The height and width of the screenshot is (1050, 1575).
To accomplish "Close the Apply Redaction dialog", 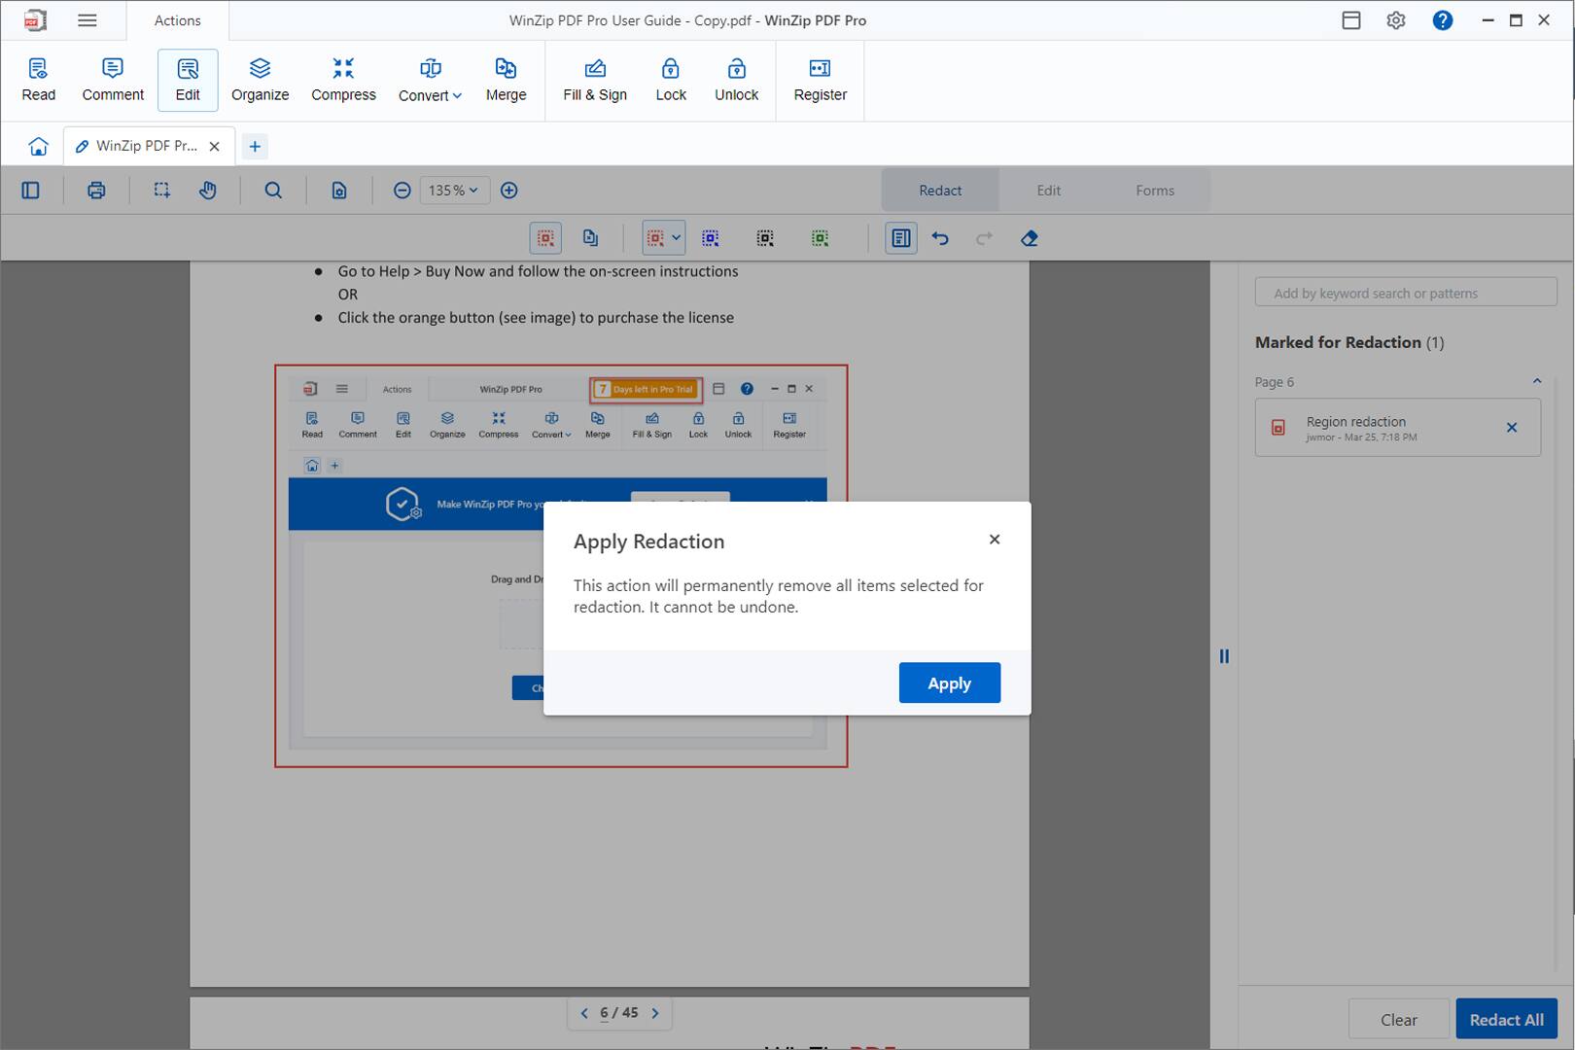I will [x=994, y=540].
